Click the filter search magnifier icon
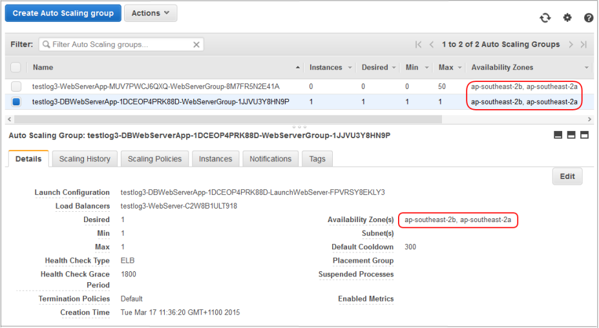The height and width of the screenshot is (328, 599). (x=47, y=45)
